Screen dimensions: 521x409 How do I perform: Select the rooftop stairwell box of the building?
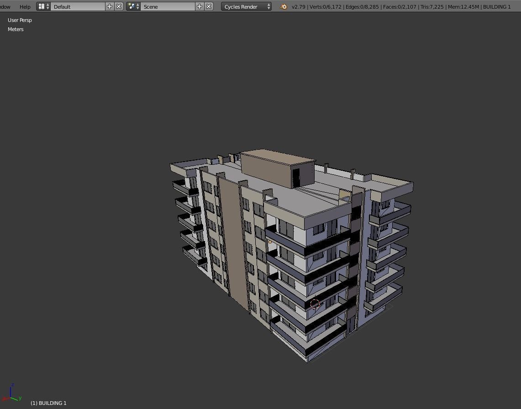[x=278, y=169]
